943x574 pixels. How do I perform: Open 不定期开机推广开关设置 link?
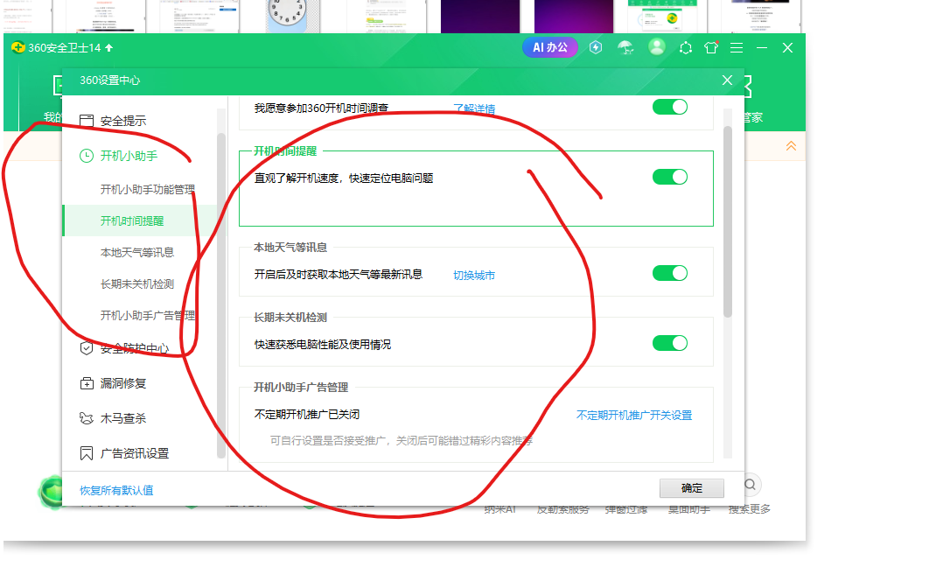634,415
